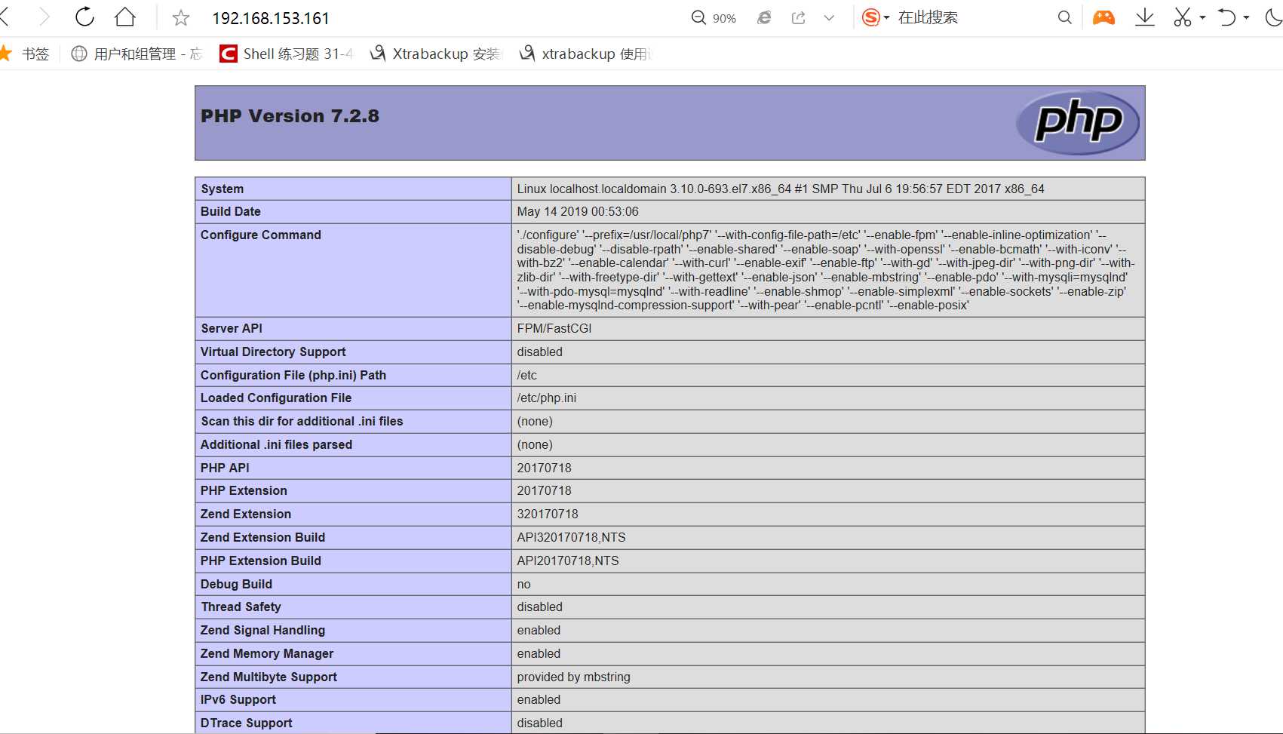The width and height of the screenshot is (1283, 734).
Task: Select the provided by mbstring value
Action: click(x=573, y=677)
